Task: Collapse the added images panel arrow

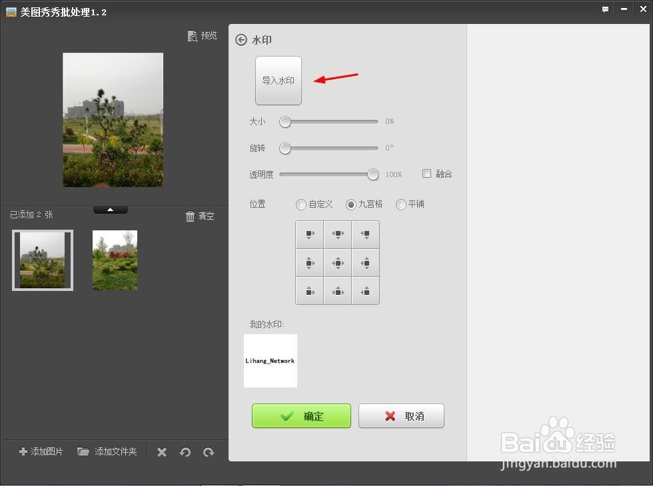Action: click(x=110, y=208)
